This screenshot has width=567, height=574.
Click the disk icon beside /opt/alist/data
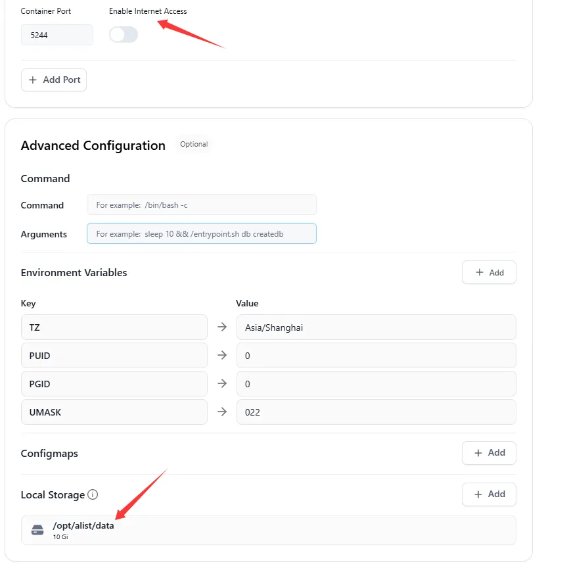pyautogui.click(x=37, y=530)
